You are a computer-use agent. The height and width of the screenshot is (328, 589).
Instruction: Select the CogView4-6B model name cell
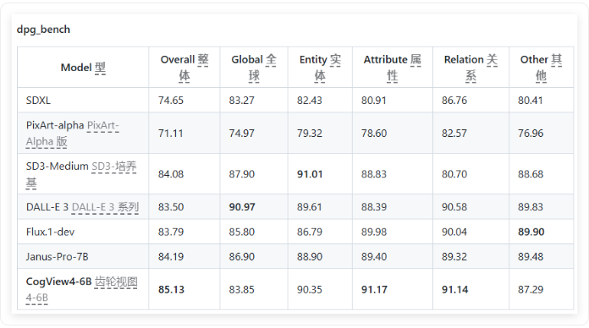coord(83,289)
